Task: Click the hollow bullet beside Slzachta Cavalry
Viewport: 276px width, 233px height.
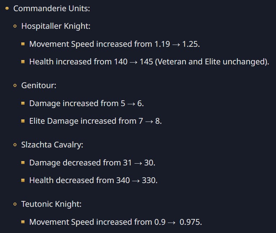Action: (15, 145)
